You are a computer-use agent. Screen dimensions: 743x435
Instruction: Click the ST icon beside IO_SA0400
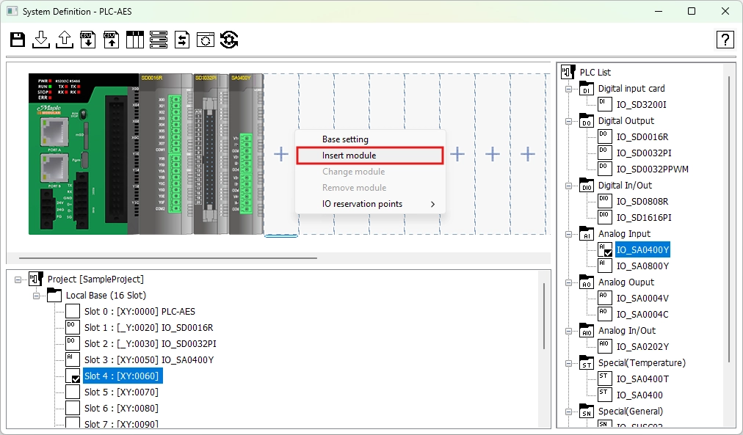pyautogui.click(x=605, y=395)
